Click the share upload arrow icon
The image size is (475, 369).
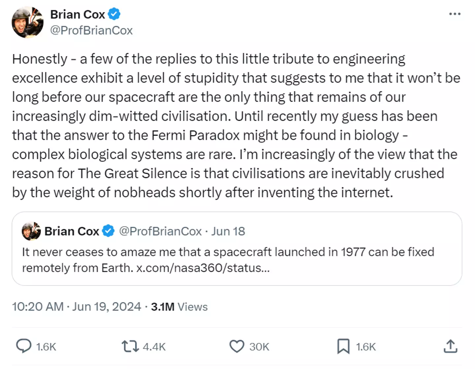tap(450, 346)
